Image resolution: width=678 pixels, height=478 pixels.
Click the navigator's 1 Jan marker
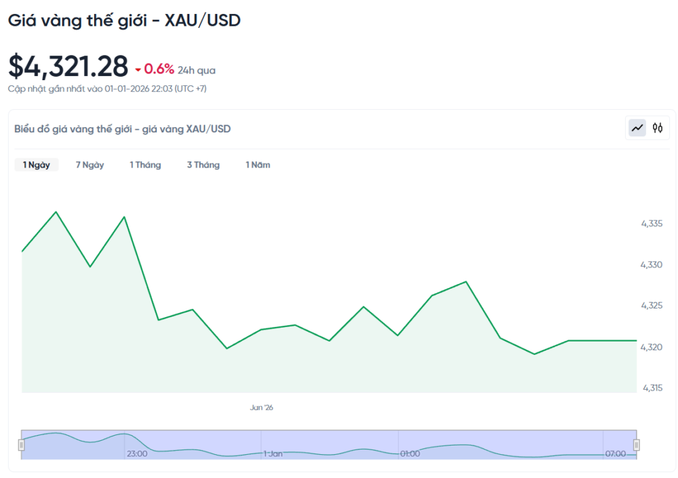(273, 454)
